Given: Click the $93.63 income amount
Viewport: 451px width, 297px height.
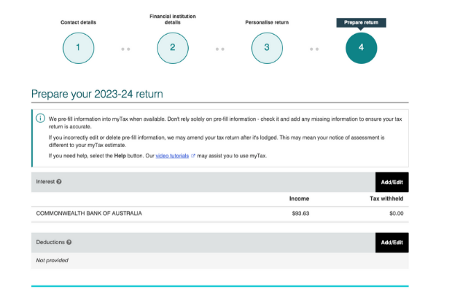Looking at the screenshot, I should tap(300, 213).
